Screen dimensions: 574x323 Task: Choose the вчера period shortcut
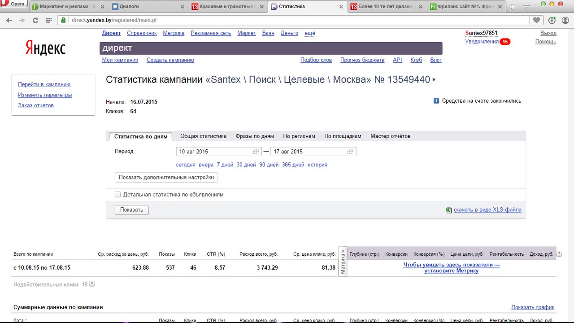pyautogui.click(x=206, y=165)
